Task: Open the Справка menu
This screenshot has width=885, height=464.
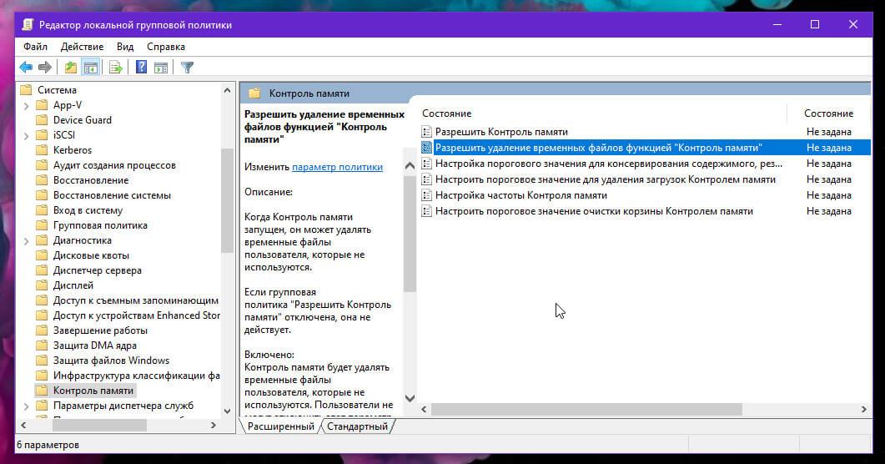Action: 166,47
